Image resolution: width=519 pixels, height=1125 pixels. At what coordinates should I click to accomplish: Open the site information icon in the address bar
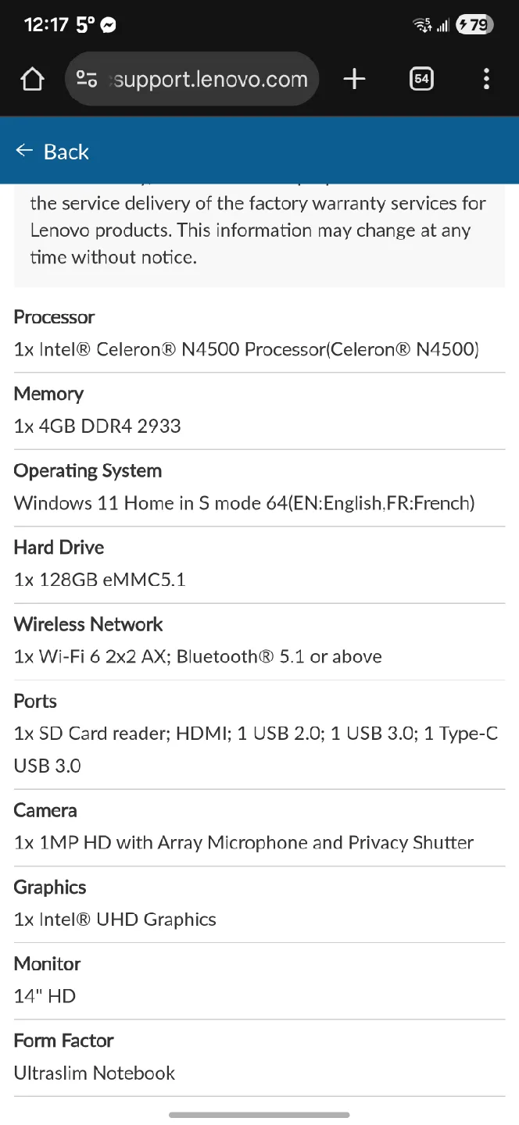coord(86,78)
